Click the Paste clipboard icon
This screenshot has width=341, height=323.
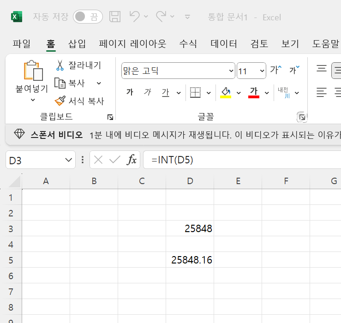(x=33, y=70)
